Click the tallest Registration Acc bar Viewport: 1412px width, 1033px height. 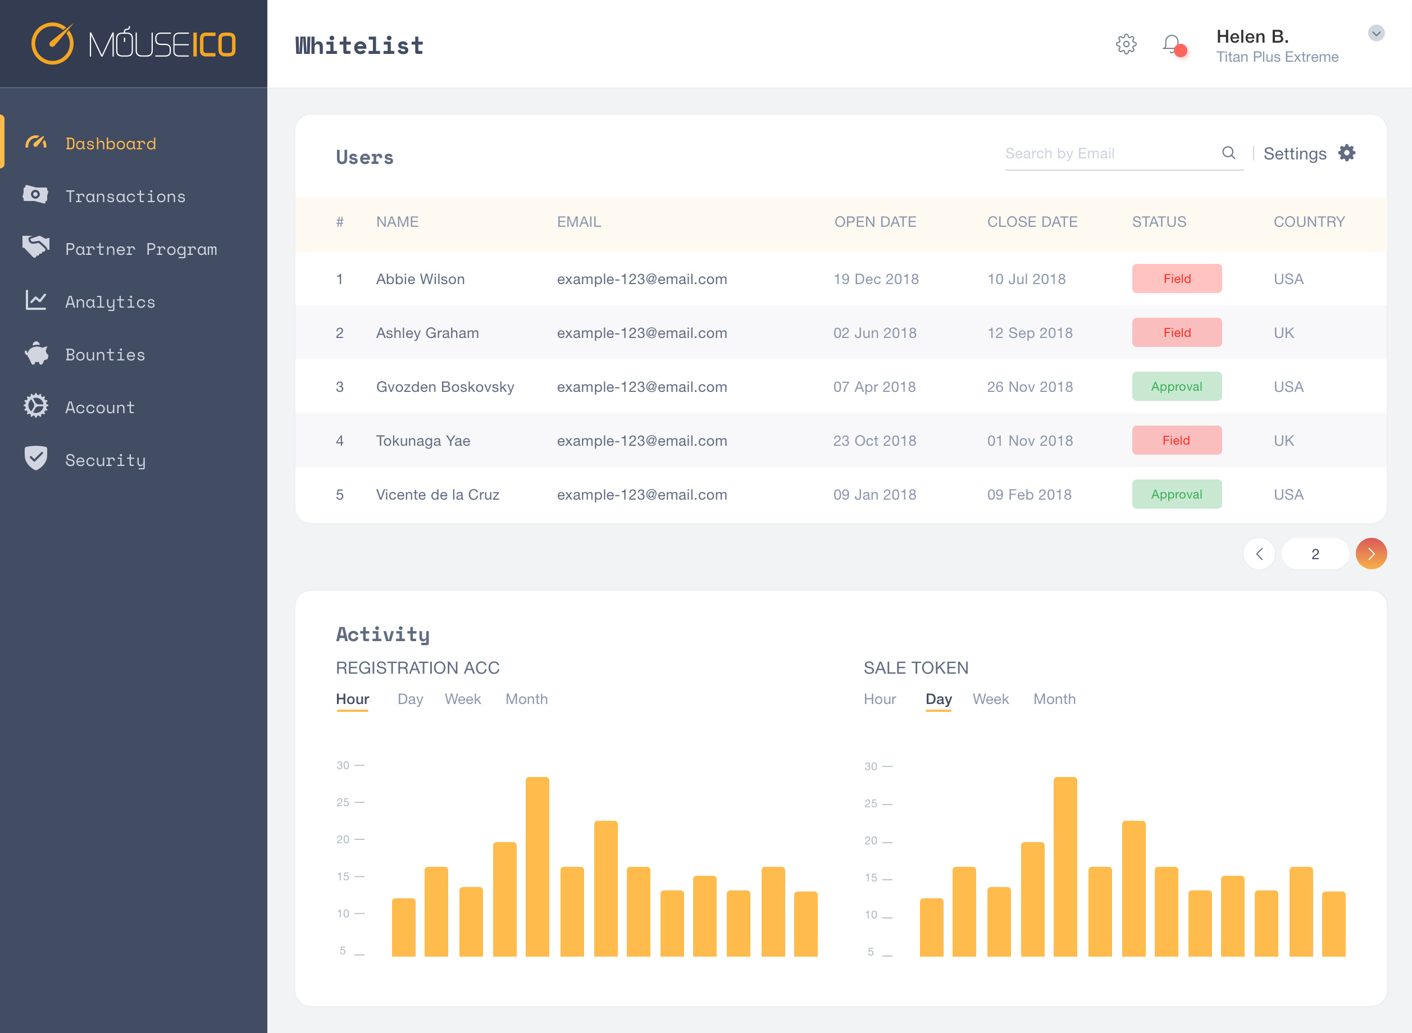[x=537, y=866]
